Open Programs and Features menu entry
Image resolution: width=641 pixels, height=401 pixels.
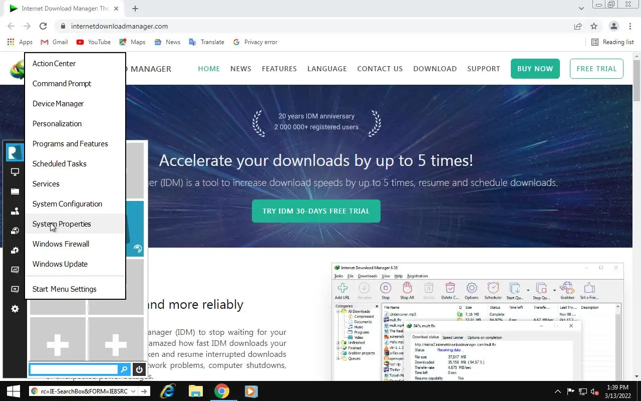(75, 144)
